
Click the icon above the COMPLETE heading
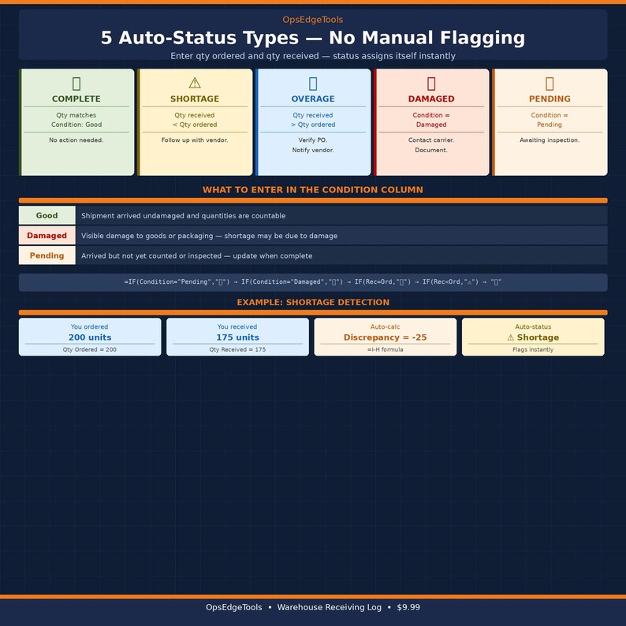(x=76, y=84)
